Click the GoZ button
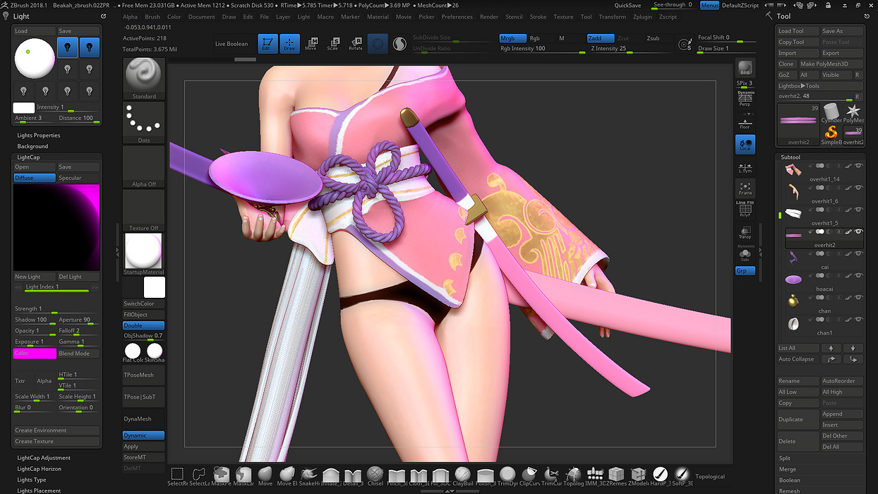Viewport: 878px width, 494px height. coord(786,75)
